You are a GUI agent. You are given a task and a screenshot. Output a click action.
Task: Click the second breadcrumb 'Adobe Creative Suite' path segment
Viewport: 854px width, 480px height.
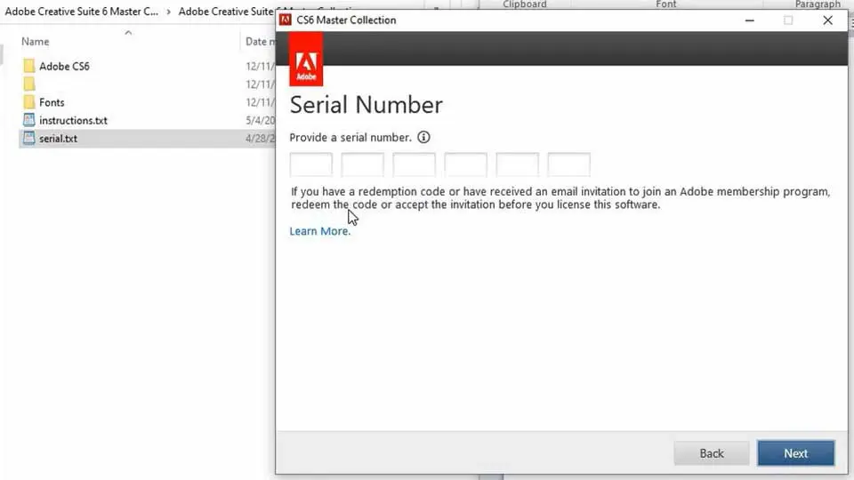click(x=227, y=11)
